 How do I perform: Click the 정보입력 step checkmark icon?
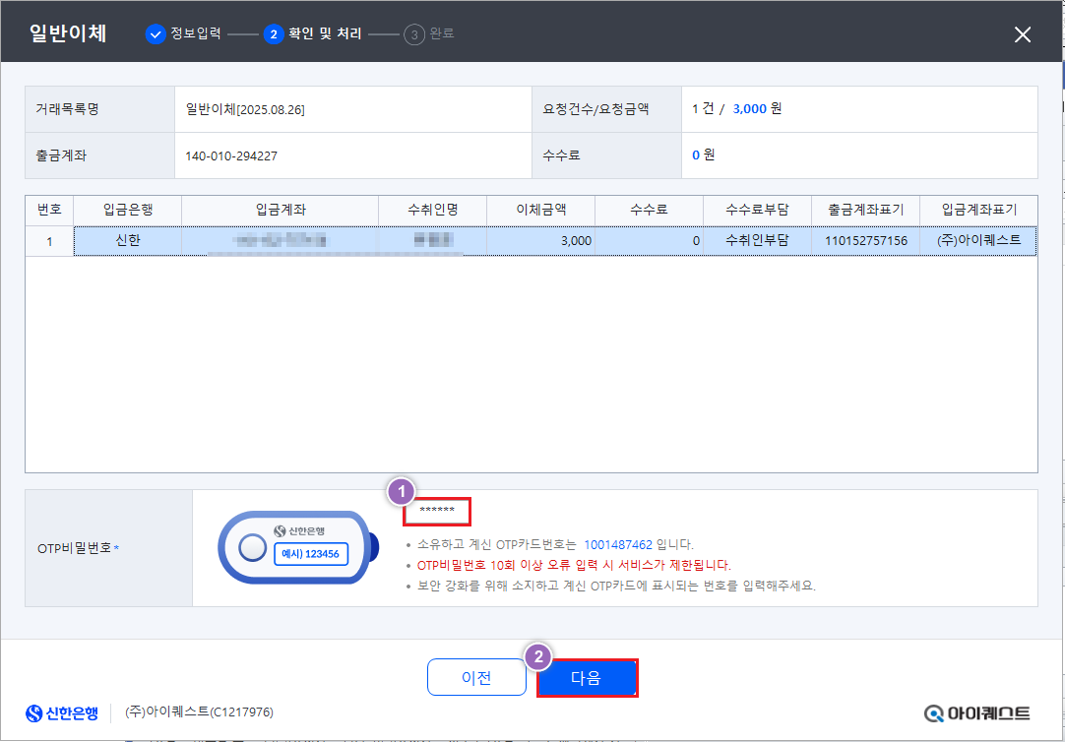[156, 34]
